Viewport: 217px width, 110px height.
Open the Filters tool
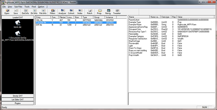(52, 12)
